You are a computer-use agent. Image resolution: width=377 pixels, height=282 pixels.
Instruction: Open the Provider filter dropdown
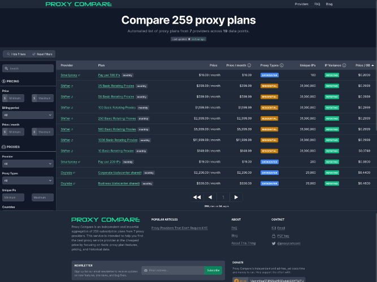(x=28, y=164)
